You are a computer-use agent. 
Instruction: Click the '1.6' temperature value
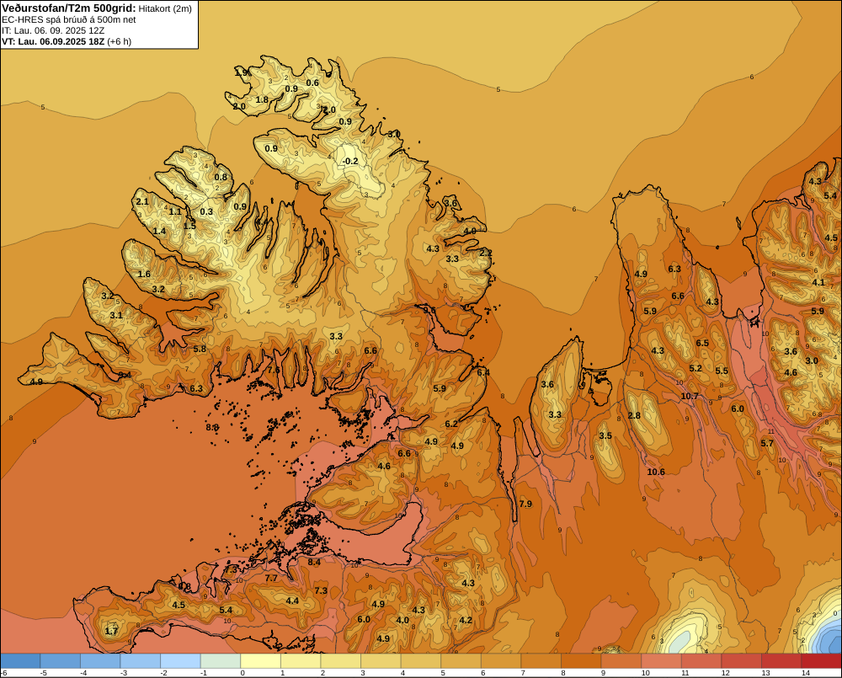(x=145, y=274)
